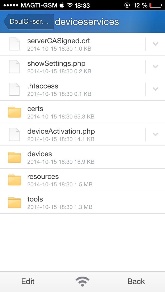Screen dimensions: 165x292
Task: Tap the deviceservices title header
Action: pos(87,22)
